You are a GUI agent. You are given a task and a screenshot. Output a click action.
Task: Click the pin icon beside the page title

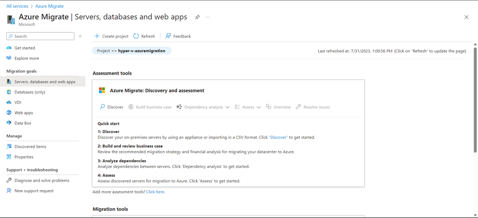pyautogui.click(x=197, y=17)
